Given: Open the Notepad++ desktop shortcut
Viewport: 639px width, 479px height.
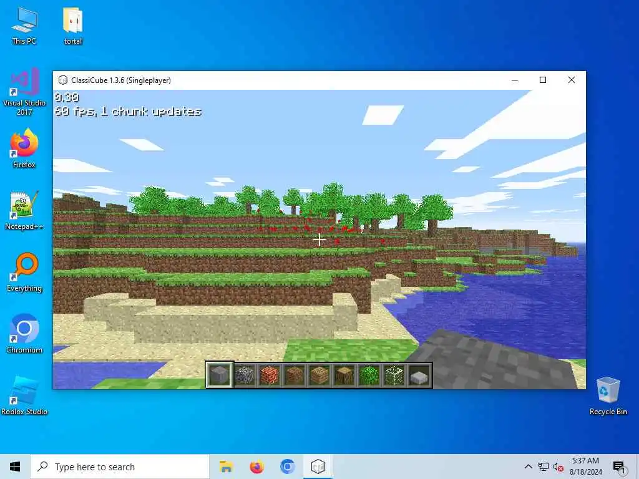Looking at the screenshot, I should (x=24, y=211).
